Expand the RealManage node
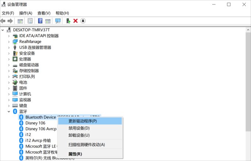 (x=9, y=42)
